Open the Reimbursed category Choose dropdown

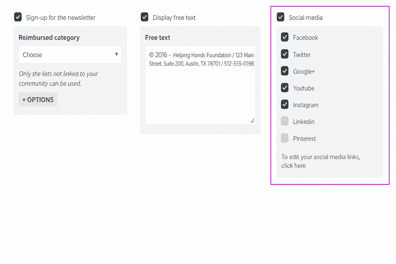[x=70, y=55]
